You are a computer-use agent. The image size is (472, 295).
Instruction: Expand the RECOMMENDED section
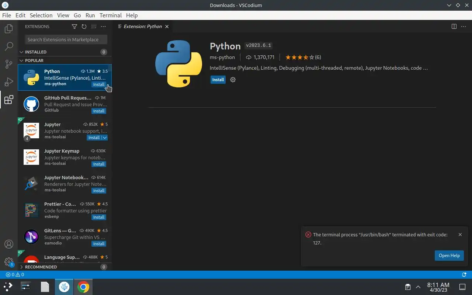(65, 267)
